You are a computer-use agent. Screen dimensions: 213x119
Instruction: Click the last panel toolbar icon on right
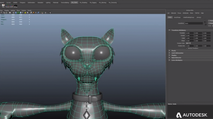click(x=50, y=13)
